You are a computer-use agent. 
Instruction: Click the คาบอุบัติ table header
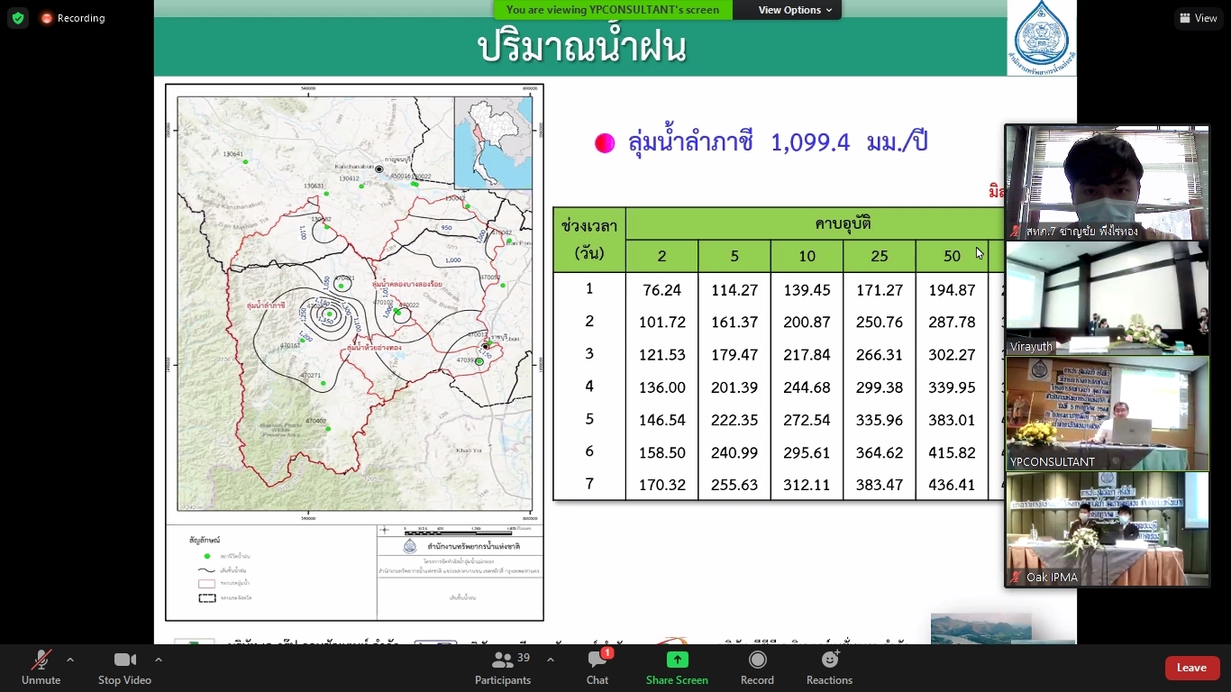point(843,223)
